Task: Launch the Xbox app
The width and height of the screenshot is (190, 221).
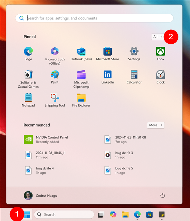Action: [x=160, y=54]
